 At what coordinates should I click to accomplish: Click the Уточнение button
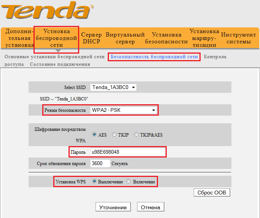click(x=113, y=207)
